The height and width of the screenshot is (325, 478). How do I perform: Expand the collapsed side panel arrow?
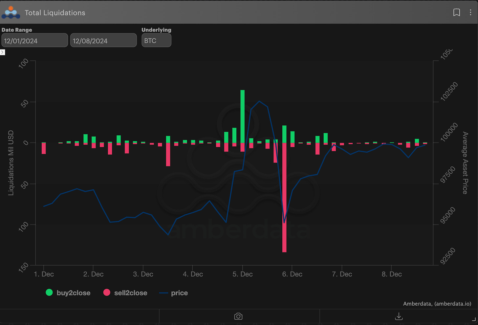click(x=3, y=52)
